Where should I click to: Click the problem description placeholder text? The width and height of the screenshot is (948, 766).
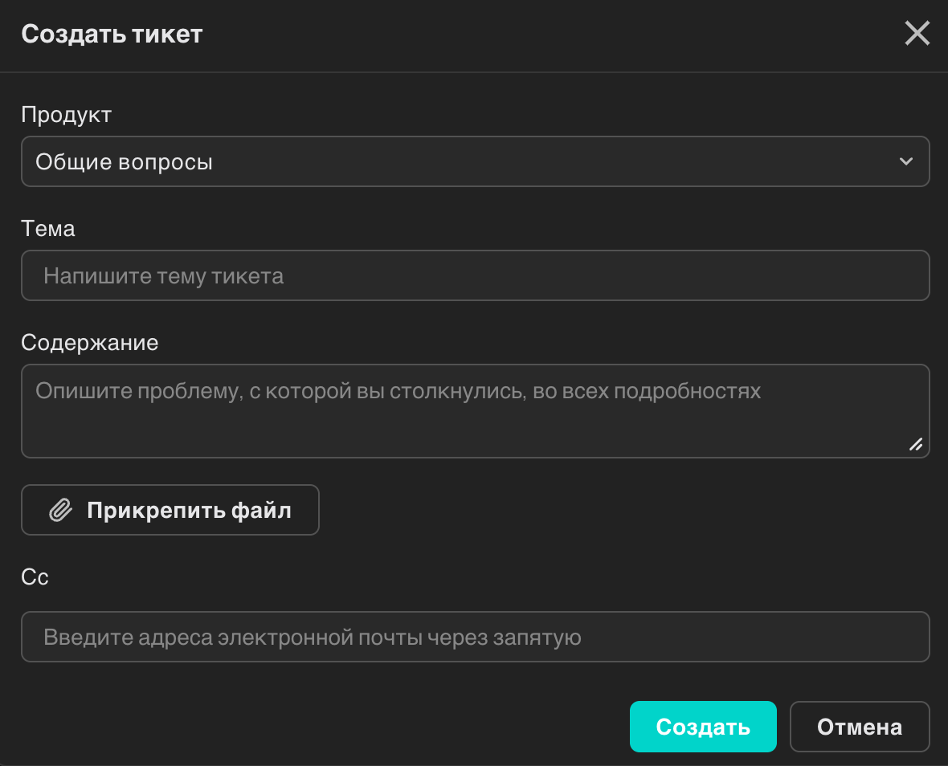point(397,391)
